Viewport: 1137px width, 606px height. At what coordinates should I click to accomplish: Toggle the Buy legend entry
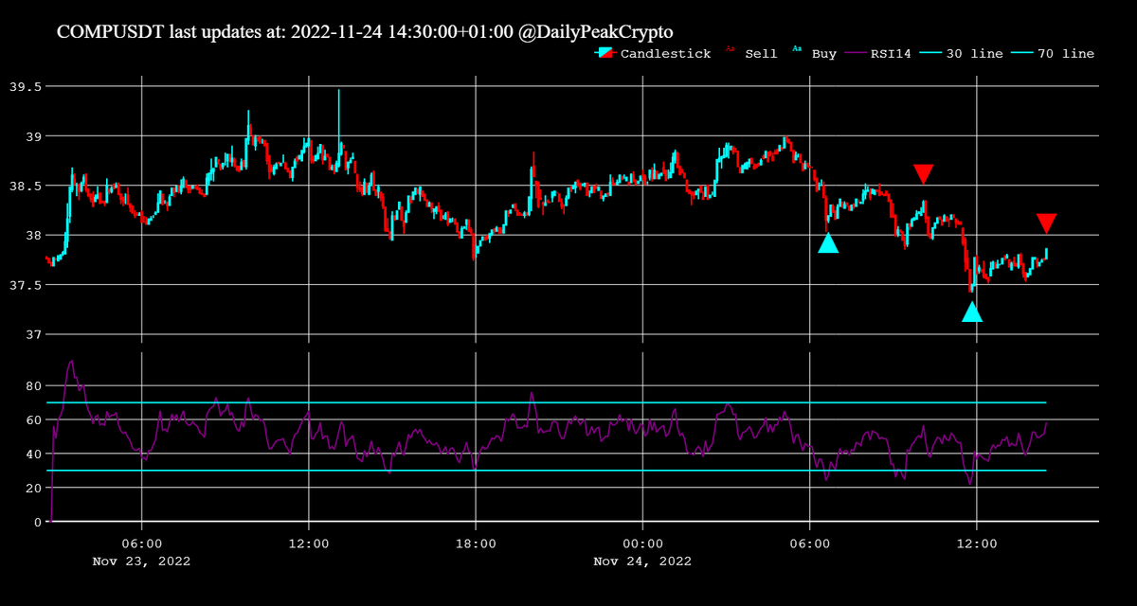815,54
